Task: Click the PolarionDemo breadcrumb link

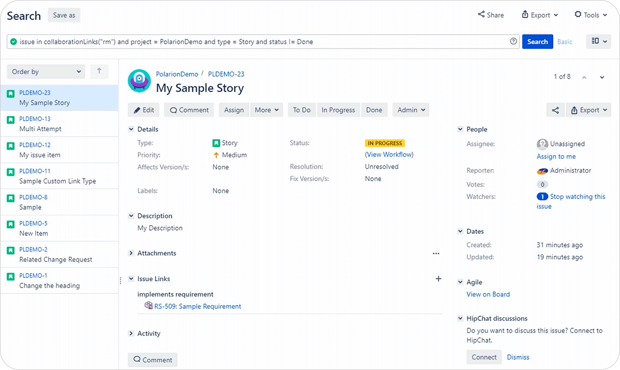Action: point(177,75)
